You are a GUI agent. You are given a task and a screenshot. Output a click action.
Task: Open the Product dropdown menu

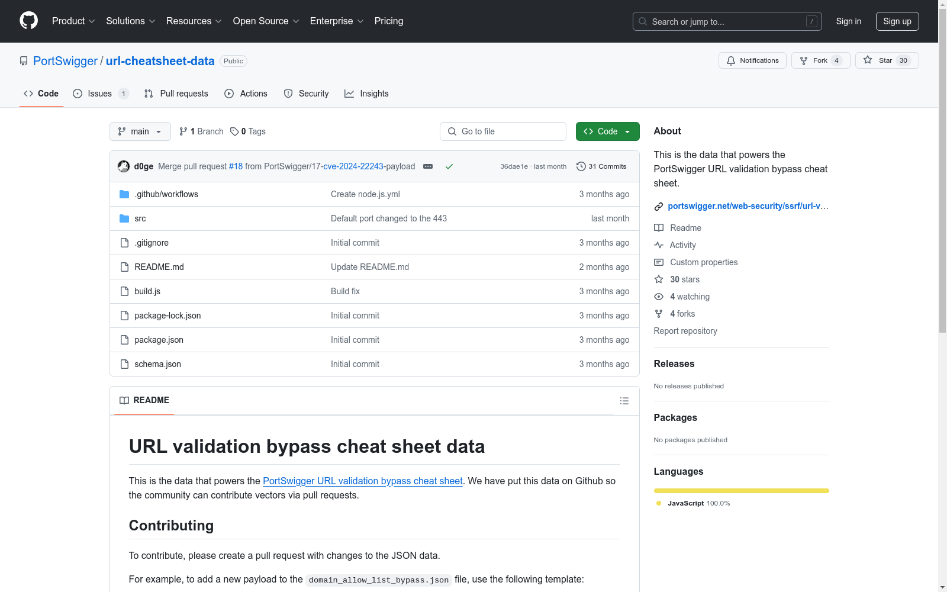[x=73, y=21]
